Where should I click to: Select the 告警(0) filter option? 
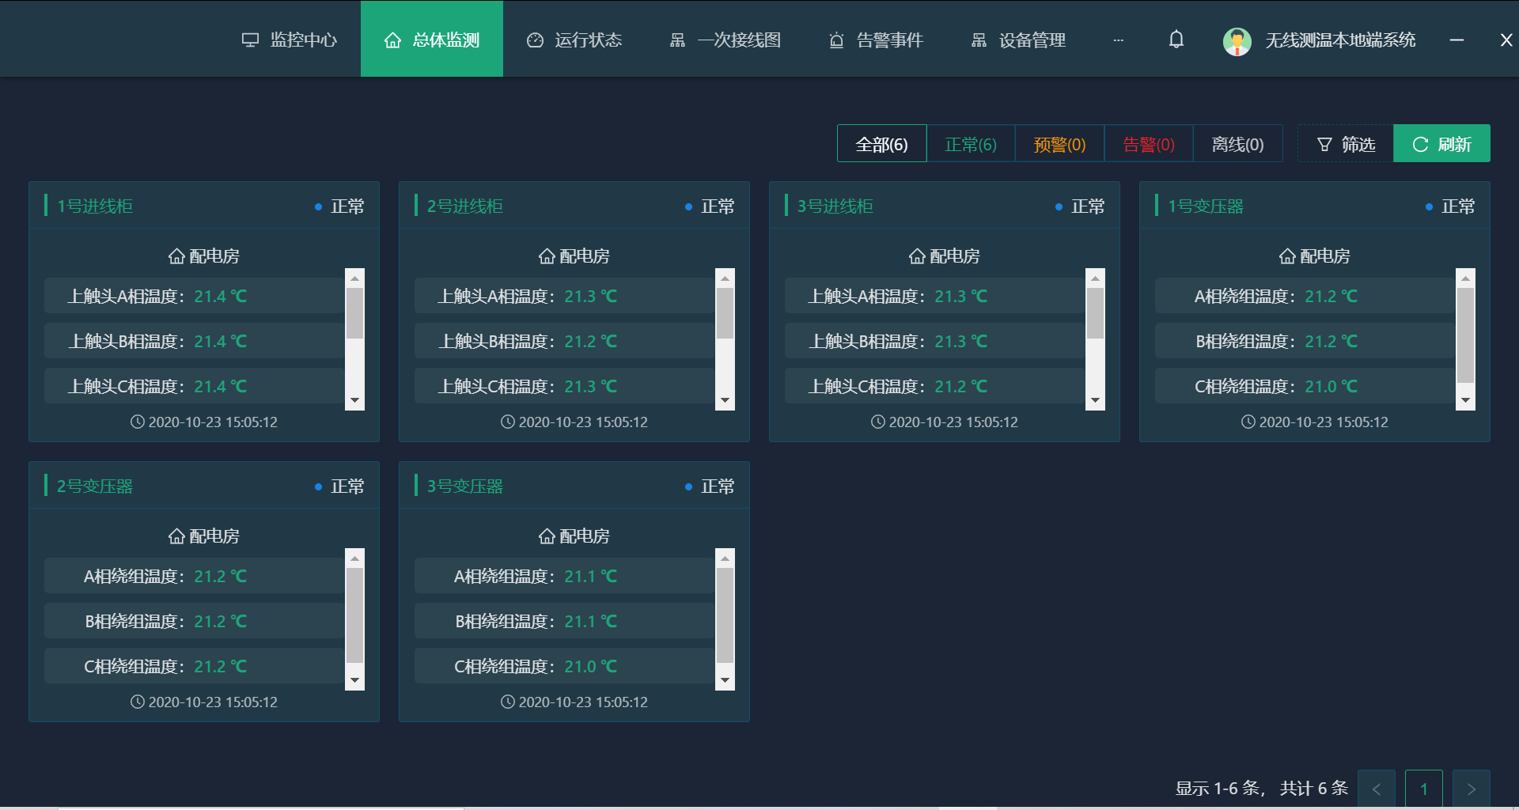pyautogui.click(x=1148, y=143)
